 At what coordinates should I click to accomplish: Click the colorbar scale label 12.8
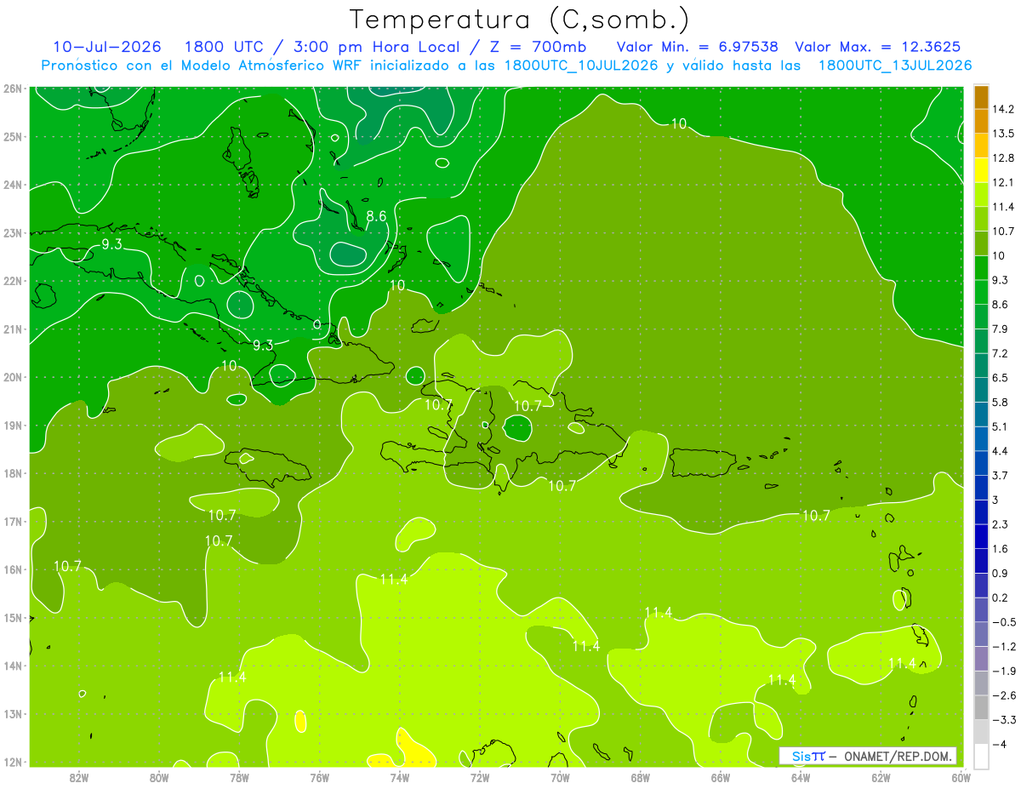[1005, 158]
